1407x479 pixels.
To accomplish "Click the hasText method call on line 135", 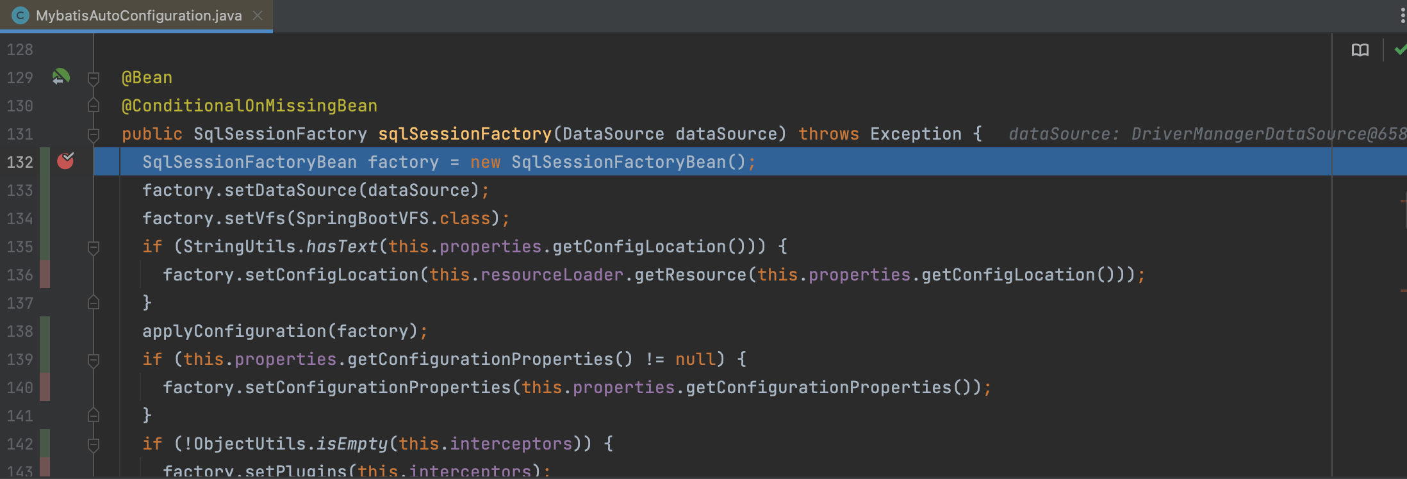I will 341,247.
